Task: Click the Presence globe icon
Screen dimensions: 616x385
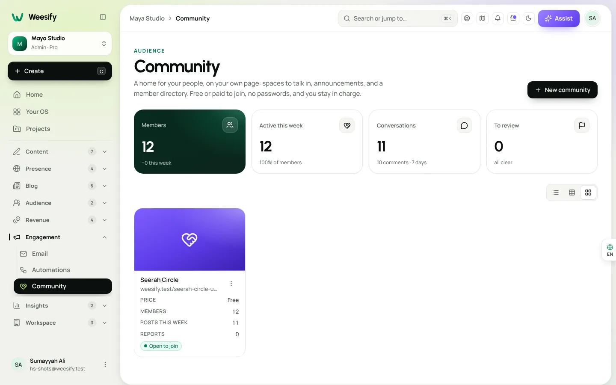Action: [x=17, y=169]
